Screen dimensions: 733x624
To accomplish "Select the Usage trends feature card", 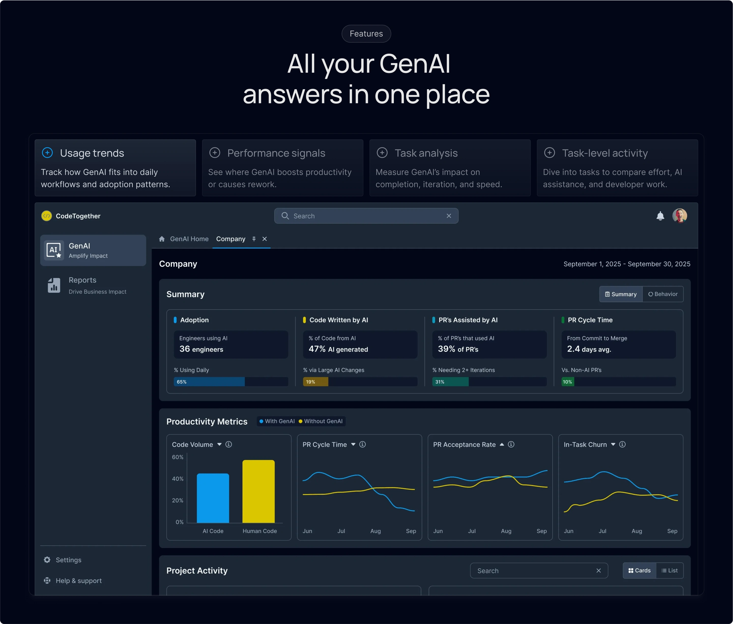I will pos(115,168).
